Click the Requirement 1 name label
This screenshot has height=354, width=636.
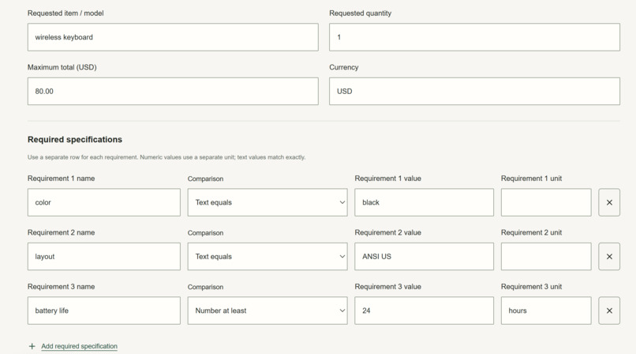pyautogui.click(x=61, y=179)
